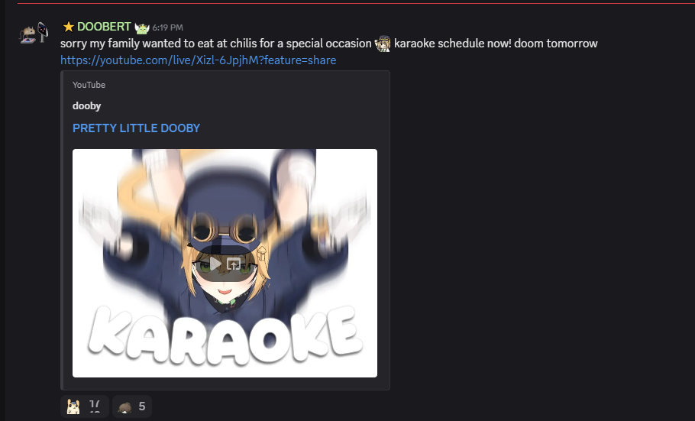Viewport: 695px width, 421px height.
Task: Open the youtube.com/live link
Action: pos(198,60)
